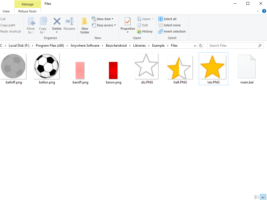Viewport: 267px width, 200px height.
Task: Switch to the View tab
Action: point(6,11)
